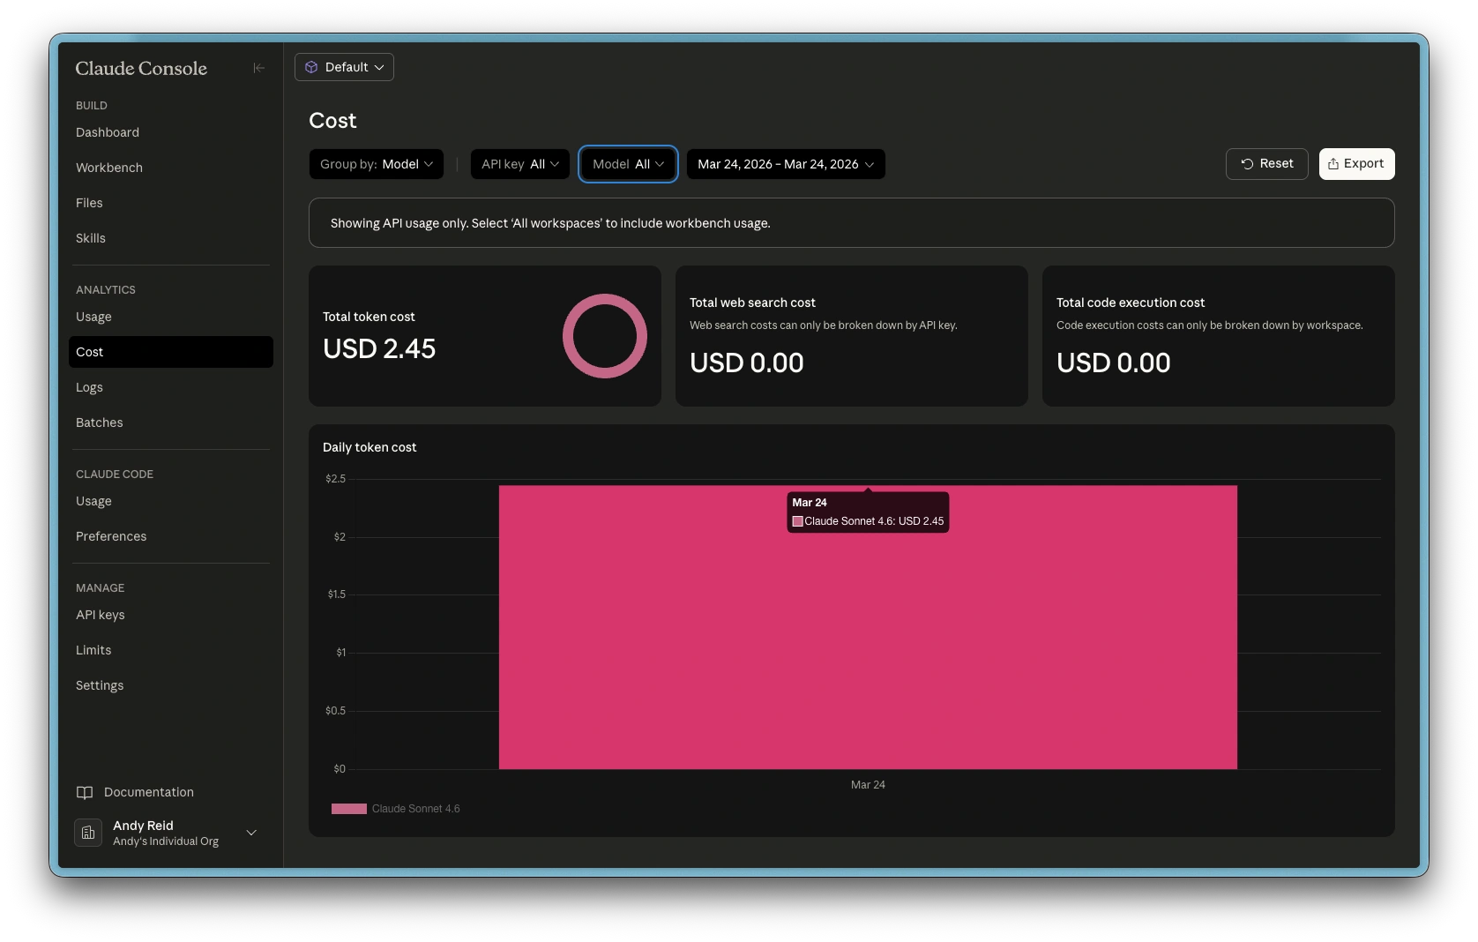This screenshot has height=942, width=1478.
Task: Click the Total token cost donut chart
Action: tap(605, 336)
